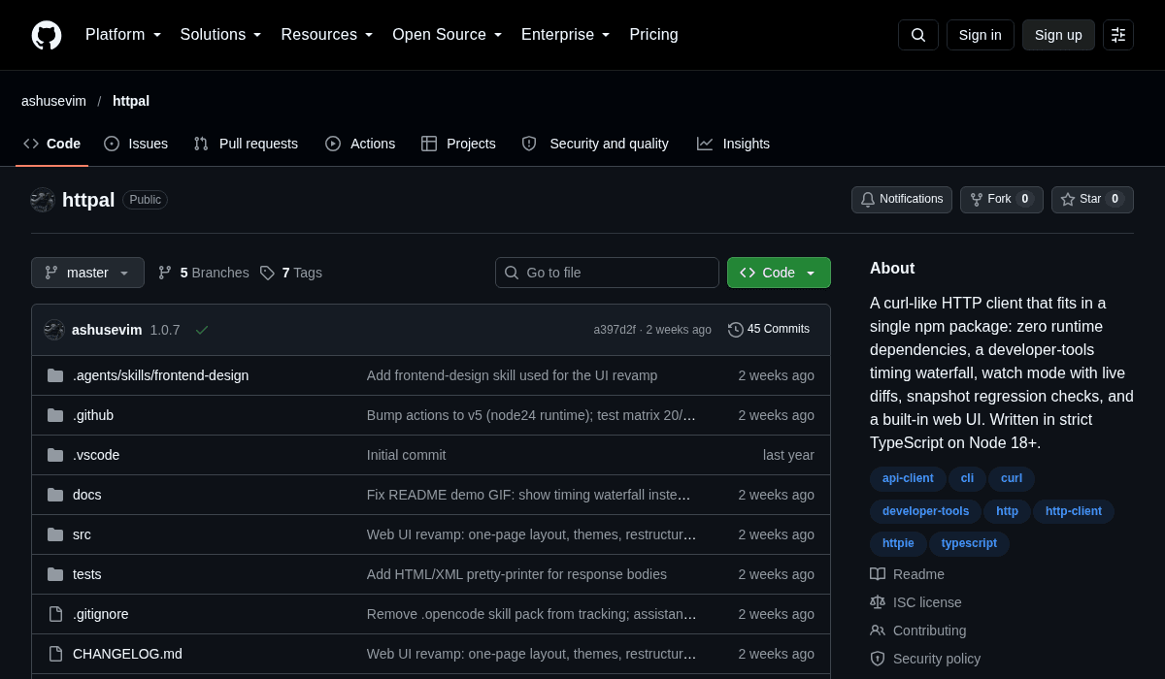
Task: Switch to the Insights tab
Action: pyautogui.click(x=733, y=144)
